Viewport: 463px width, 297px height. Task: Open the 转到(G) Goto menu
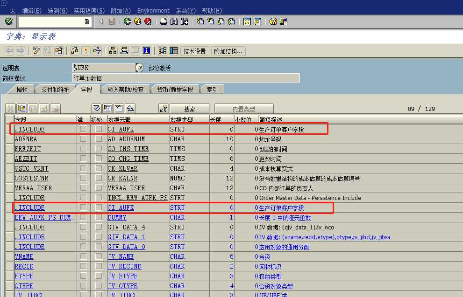[x=57, y=11]
